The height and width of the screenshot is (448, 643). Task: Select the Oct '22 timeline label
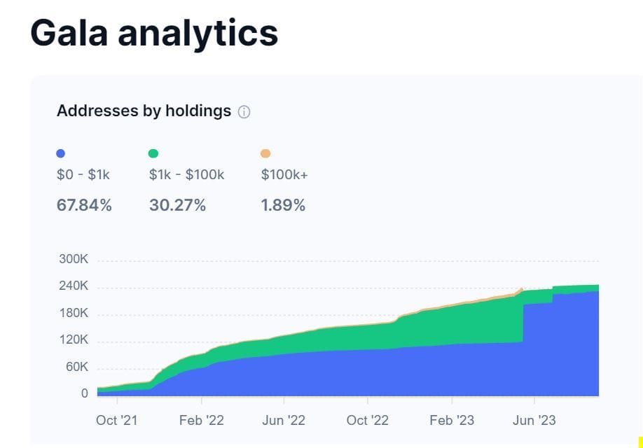coord(367,420)
